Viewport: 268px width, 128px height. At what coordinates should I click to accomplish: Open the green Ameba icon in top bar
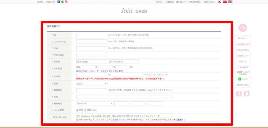62,2
